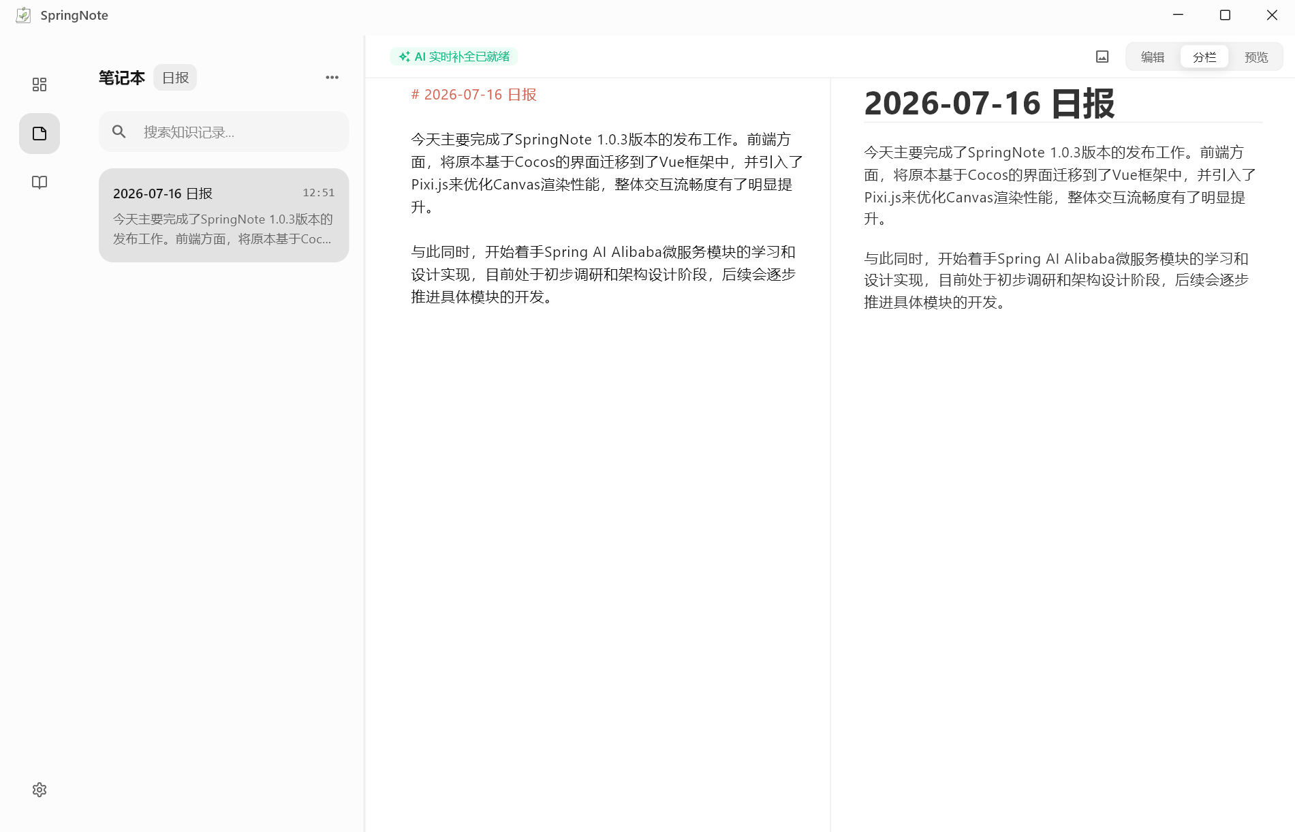Viewport: 1295px width, 832px height.
Task: Open the knowledge book icon in sidebar
Action: 40,183
